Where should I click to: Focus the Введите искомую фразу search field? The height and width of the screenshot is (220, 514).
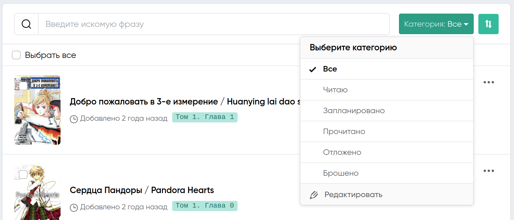click(214, 24)
